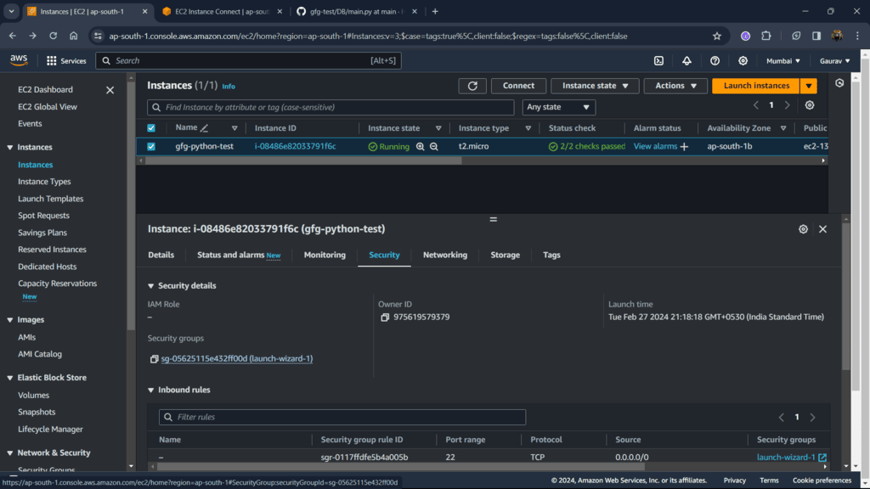Image resolution: width=870 pixels, height=489 pixels.
Task: Switch to Status and alarms tab
Action: (x=239, y=255)
